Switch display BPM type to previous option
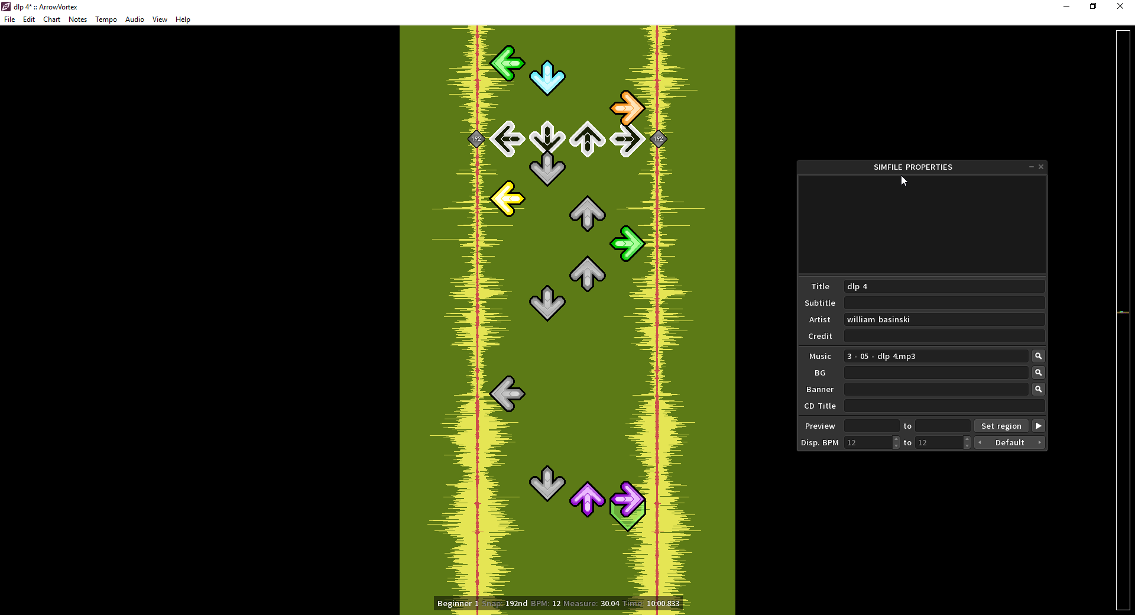This screenshot has height=615, width=1135. point(980,442)
